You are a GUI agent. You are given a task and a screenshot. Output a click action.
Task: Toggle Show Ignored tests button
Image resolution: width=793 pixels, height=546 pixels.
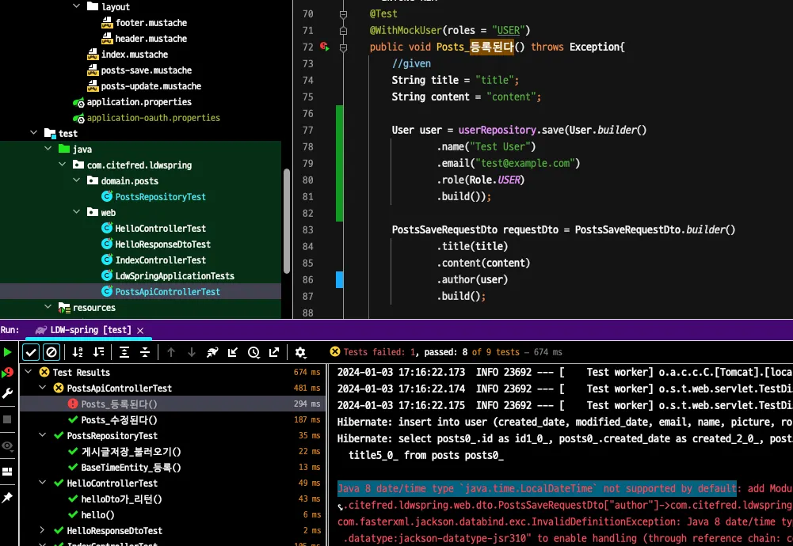tap(51, 352)
